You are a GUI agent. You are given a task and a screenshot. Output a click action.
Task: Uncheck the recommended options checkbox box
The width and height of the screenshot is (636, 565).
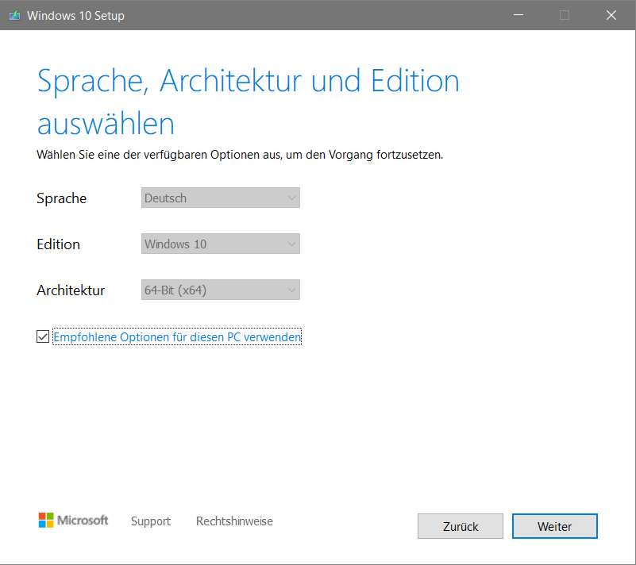point(43,337)
